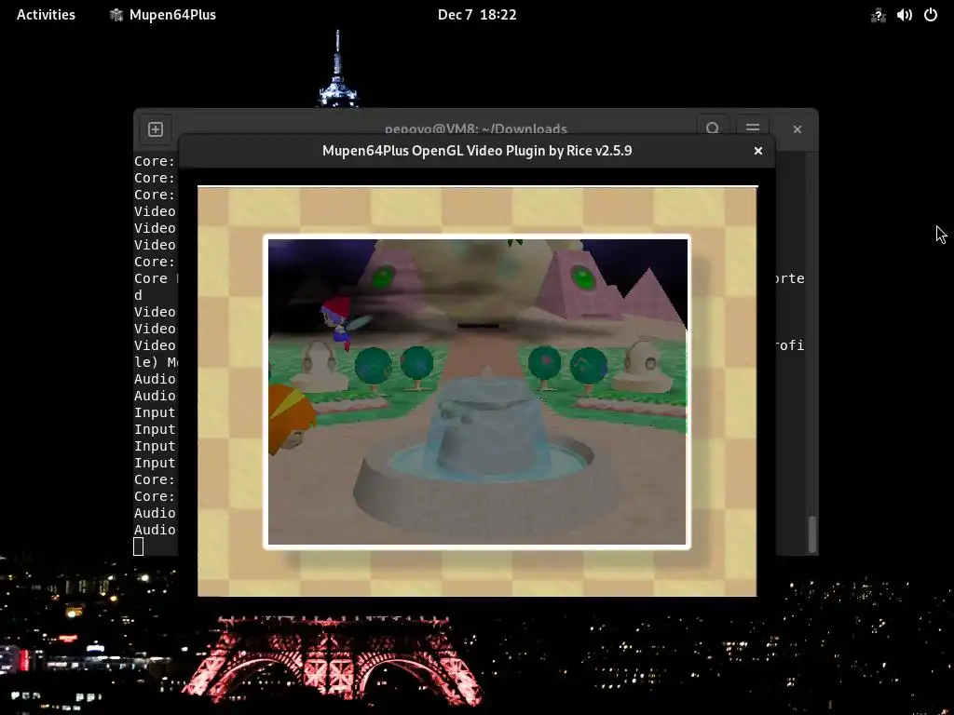Click the network status icon
954x715 pixels.
(878, 15)
